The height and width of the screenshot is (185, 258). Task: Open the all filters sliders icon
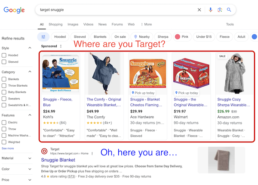pyautogui.click(x=43, y=37)
